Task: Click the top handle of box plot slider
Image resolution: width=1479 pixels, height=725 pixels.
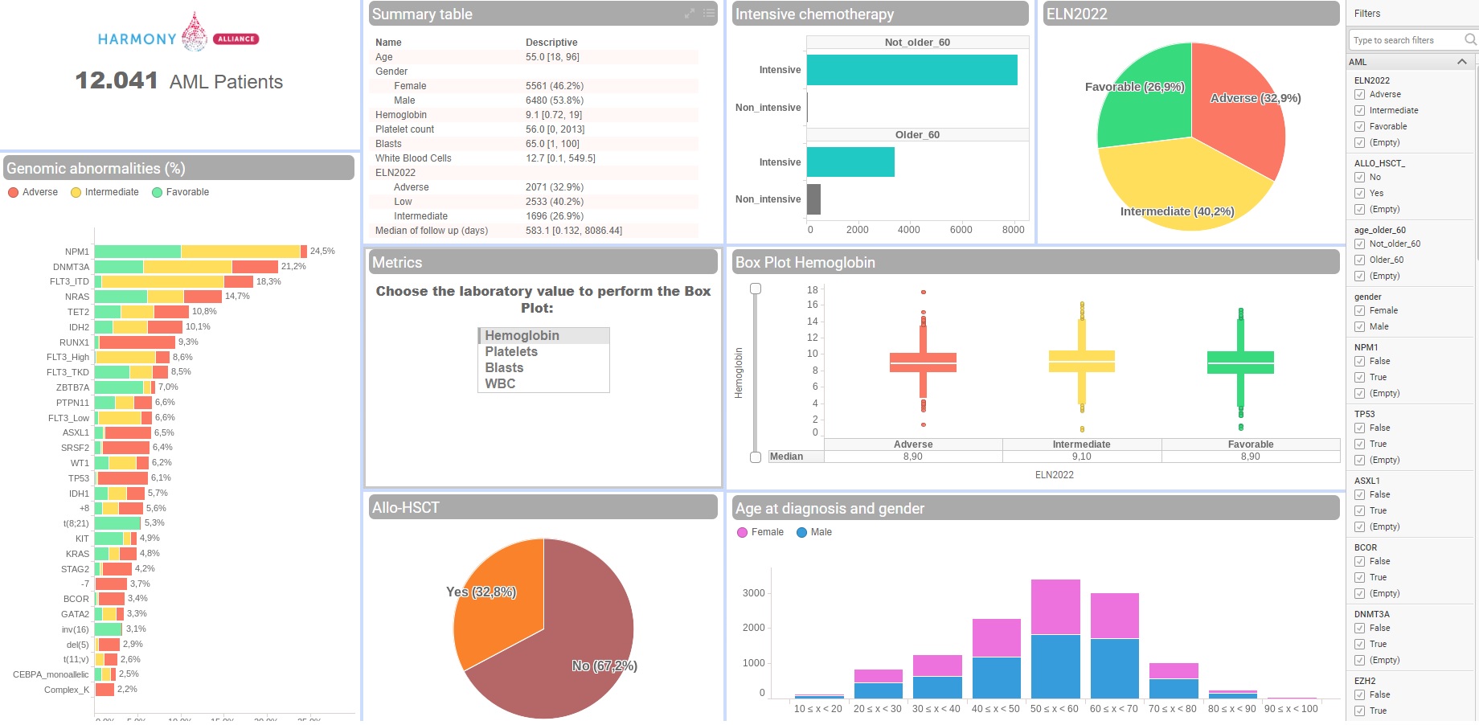Action: (x=756, y=289)
